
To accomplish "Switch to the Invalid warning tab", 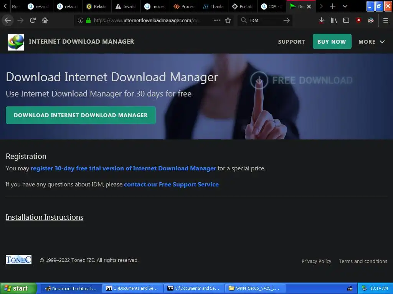I will coord(126,7).
